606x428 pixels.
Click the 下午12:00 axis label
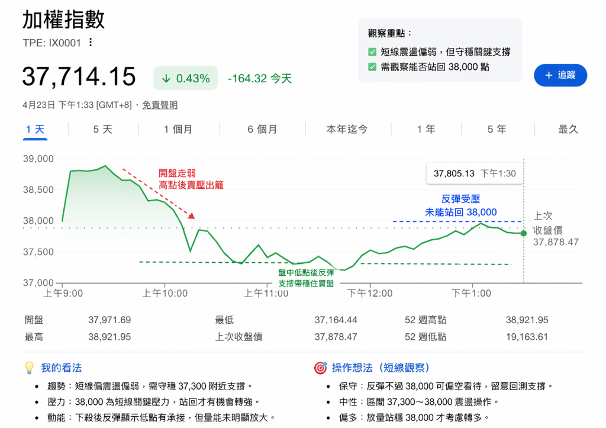pyautogui.click(x=370, y=294)
